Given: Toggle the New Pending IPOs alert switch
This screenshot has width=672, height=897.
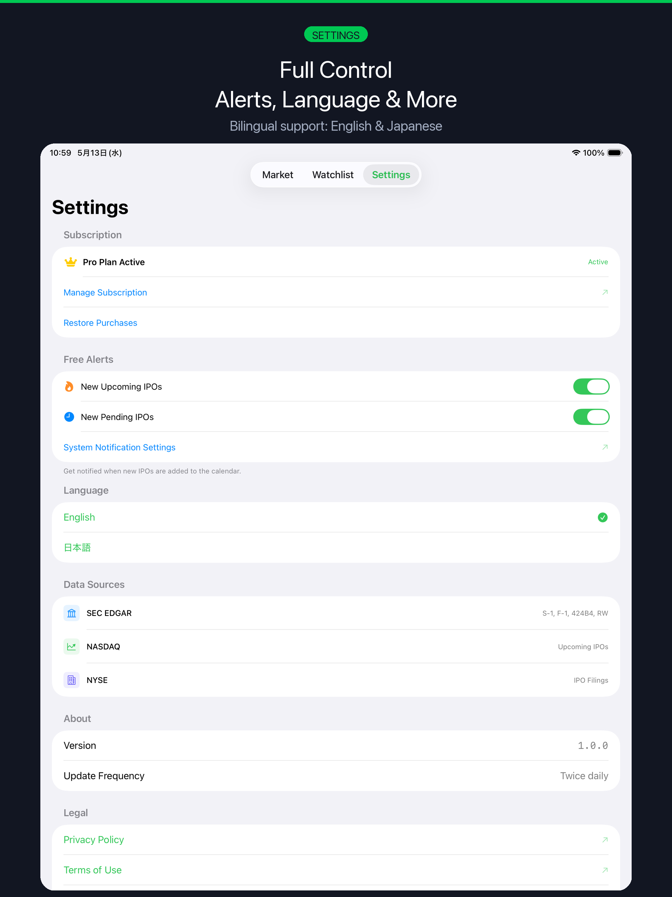Looking at the screenshot, I should pos(591,417).
